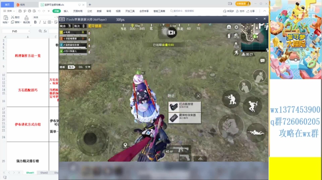Open the 文件 file menu in WPS

9,11
